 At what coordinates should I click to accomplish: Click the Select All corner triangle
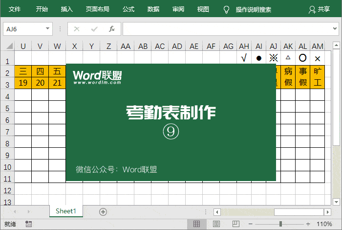[x=10, y=46]
